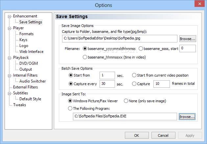Collapse the Playback tree node
207x144 pixels.
pyautogui.click(x=9, y=58)
